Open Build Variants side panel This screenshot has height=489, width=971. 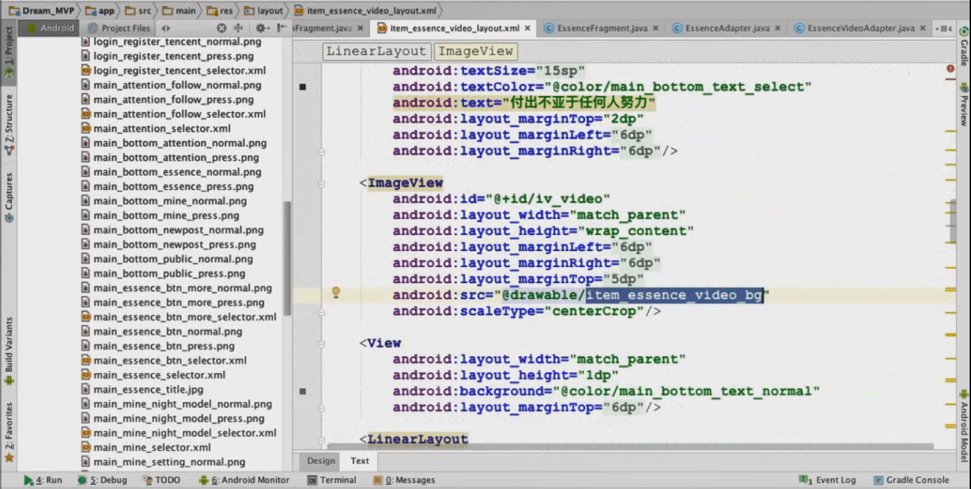(x=9, y=351)
